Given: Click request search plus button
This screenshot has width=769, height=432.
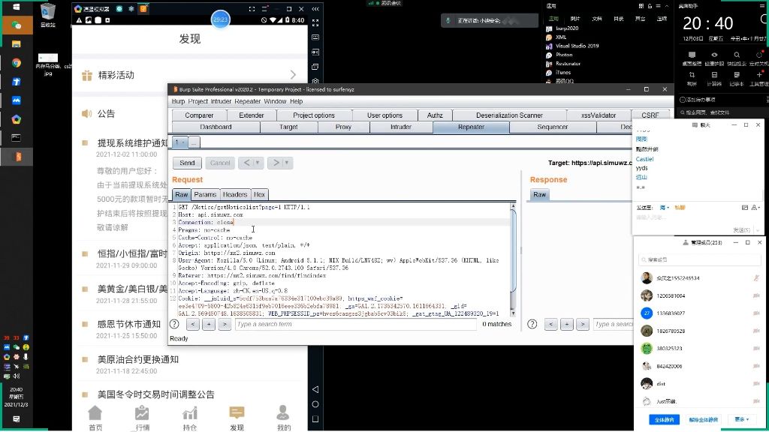Looking at the screenshot, I should (x=209, y=324).
